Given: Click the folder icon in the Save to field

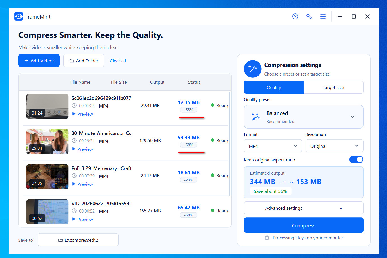Looking at the screenshot, I should [60, 240].
